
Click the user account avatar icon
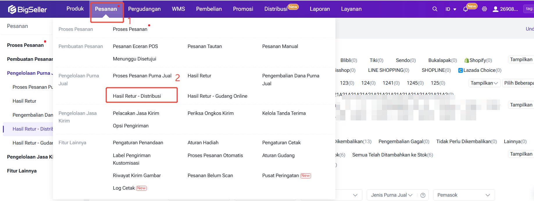[x=496, y=9]
